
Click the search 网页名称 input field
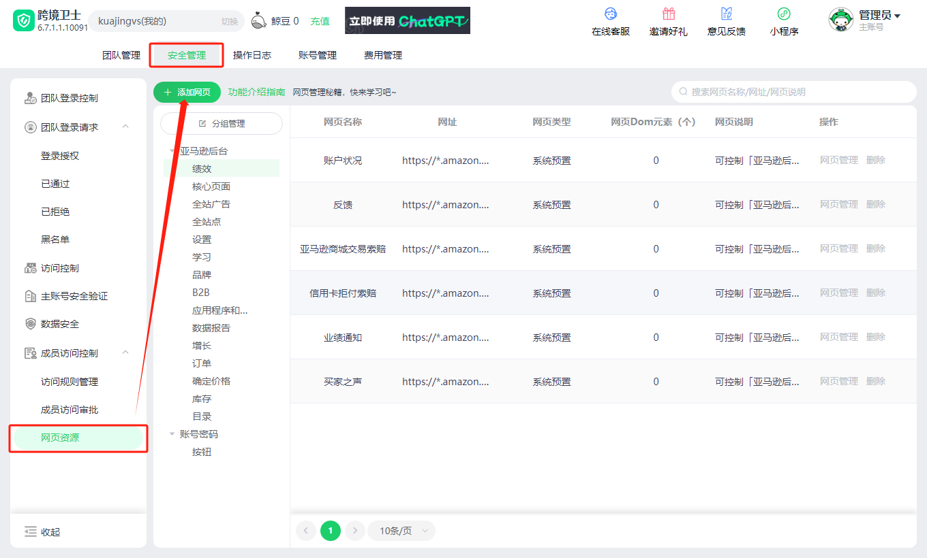coord(794,92)
